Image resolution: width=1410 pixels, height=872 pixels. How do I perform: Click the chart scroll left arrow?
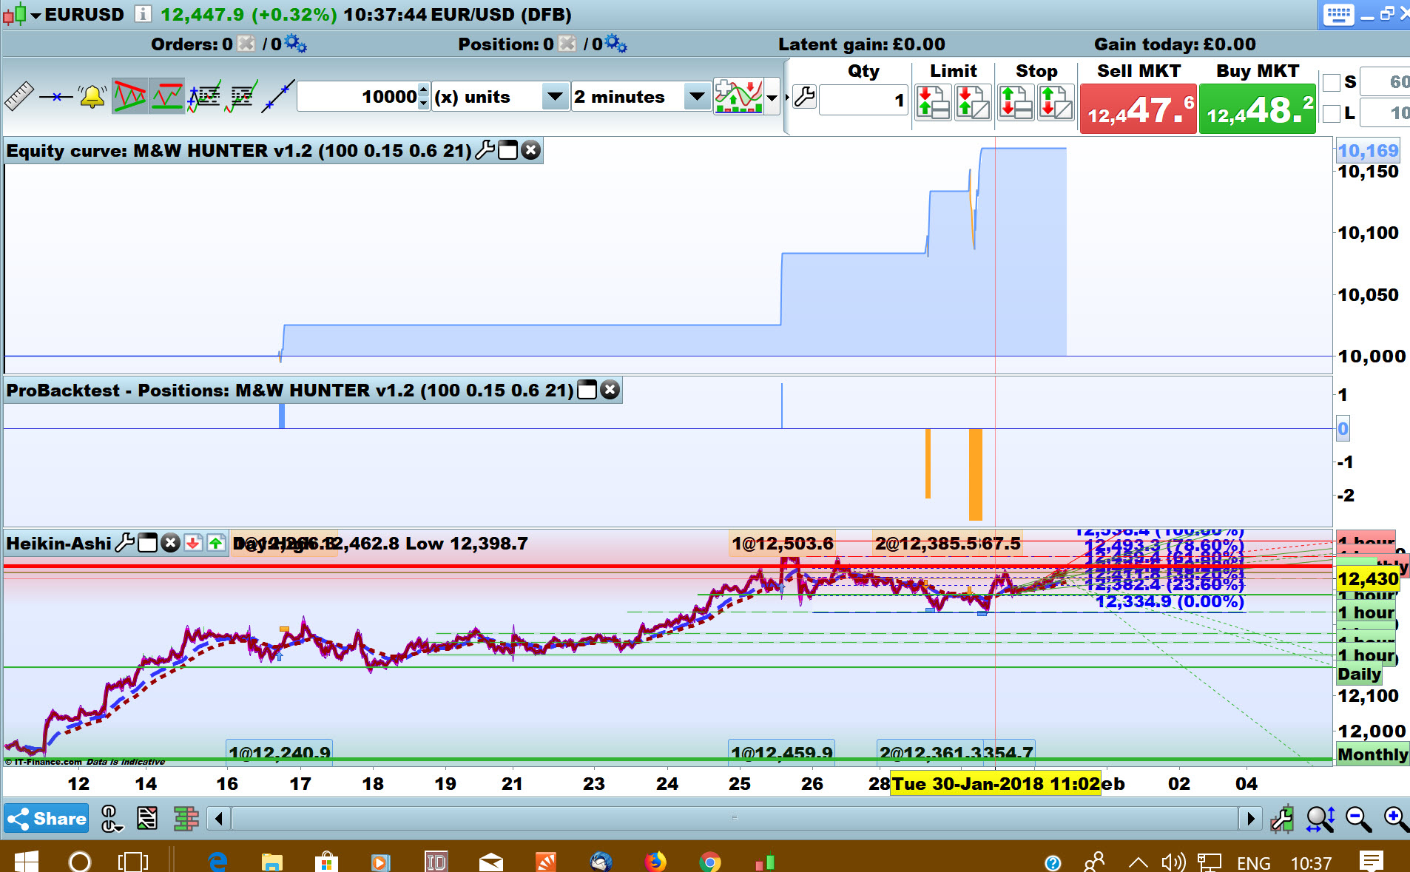[x=218, y=819]
